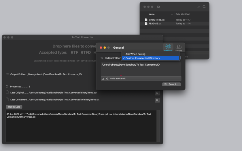Click the Valid Bookmark status field
The width and height of the screenshot is (242, 151).
pyautogui.click(x=145, y=79)
